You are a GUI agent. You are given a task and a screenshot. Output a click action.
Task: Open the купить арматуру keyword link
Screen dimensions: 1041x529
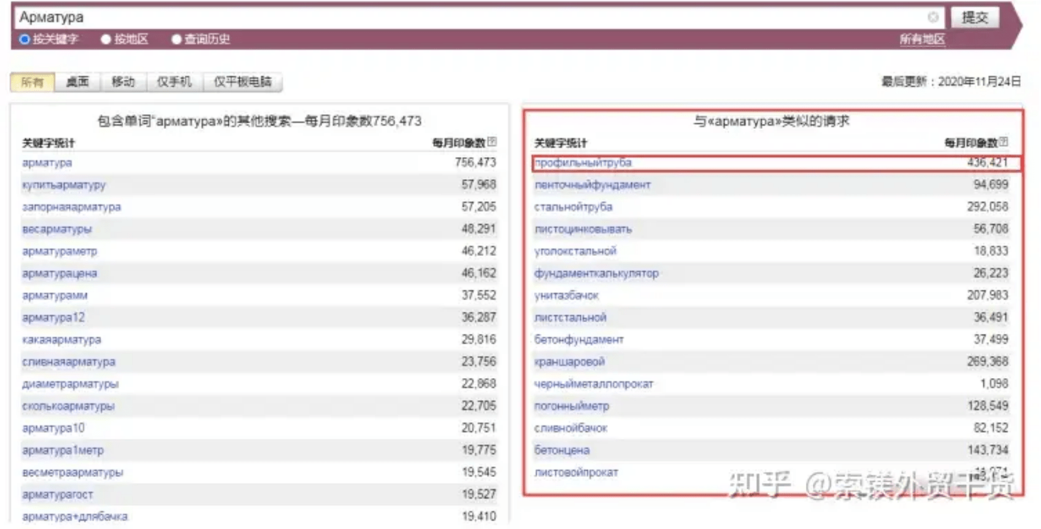[x=64, y=185]
